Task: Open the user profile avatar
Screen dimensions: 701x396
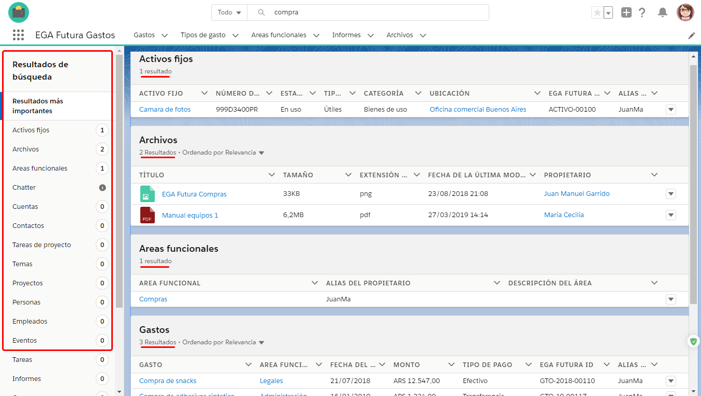Action: (685, 12)
